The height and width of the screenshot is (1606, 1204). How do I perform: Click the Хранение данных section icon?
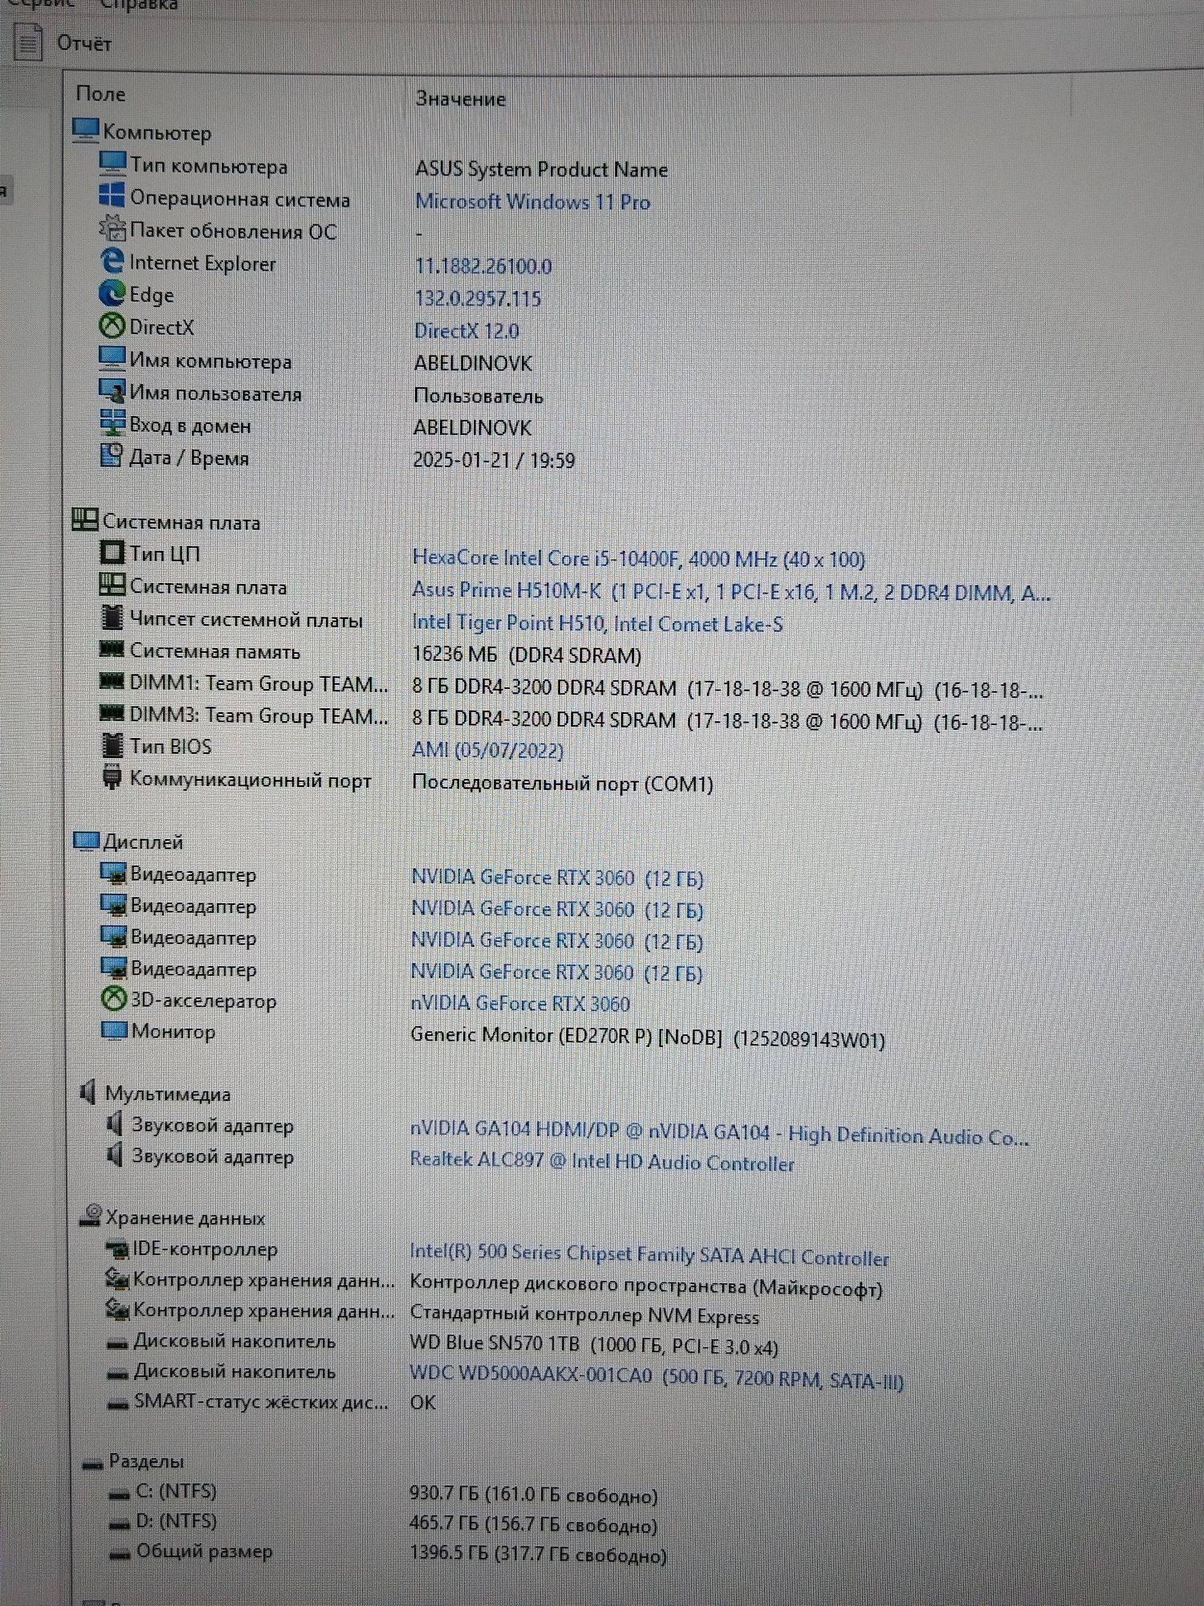click(91, 1216)
